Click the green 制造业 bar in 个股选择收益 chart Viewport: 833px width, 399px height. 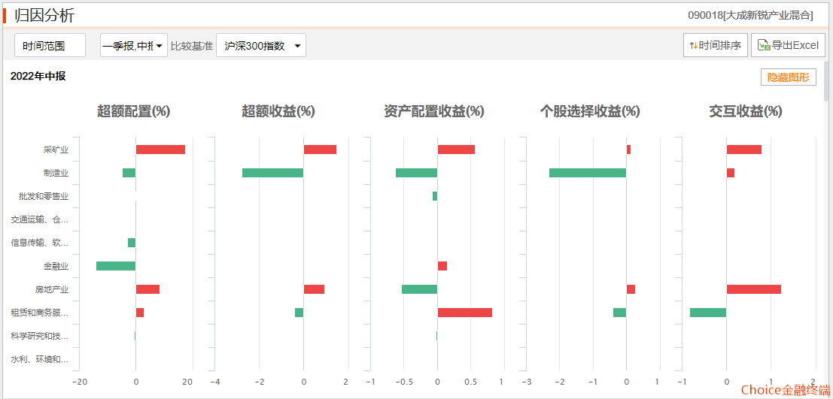point(588,173)
